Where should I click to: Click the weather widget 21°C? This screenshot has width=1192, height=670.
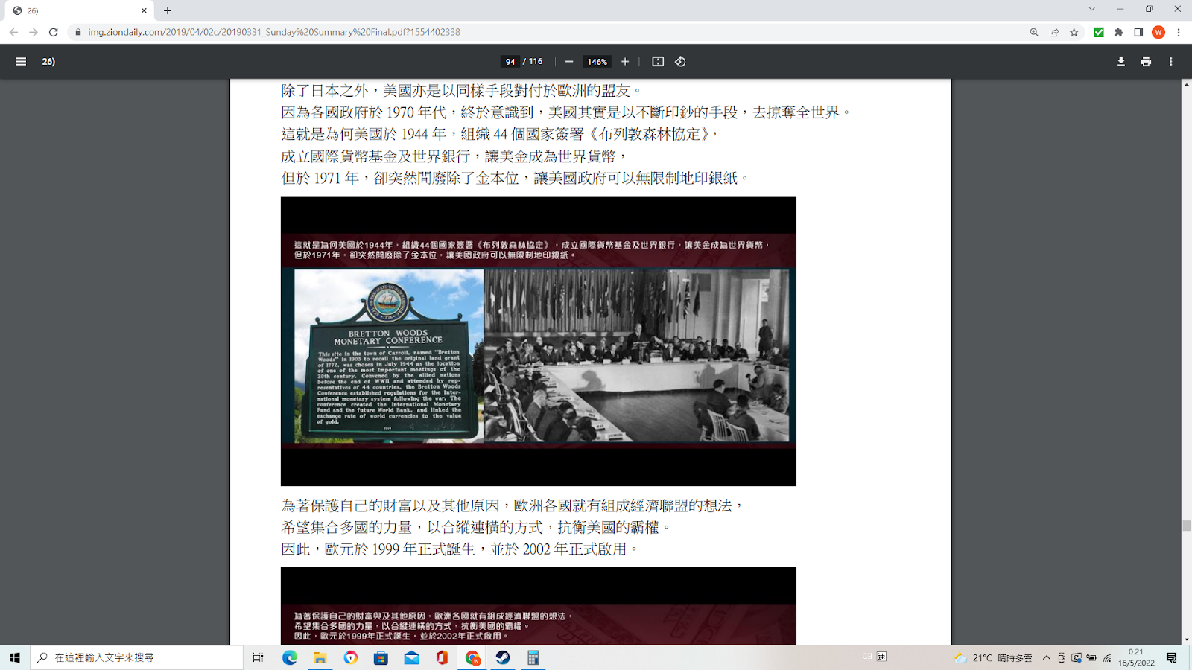tap(994, 657)
